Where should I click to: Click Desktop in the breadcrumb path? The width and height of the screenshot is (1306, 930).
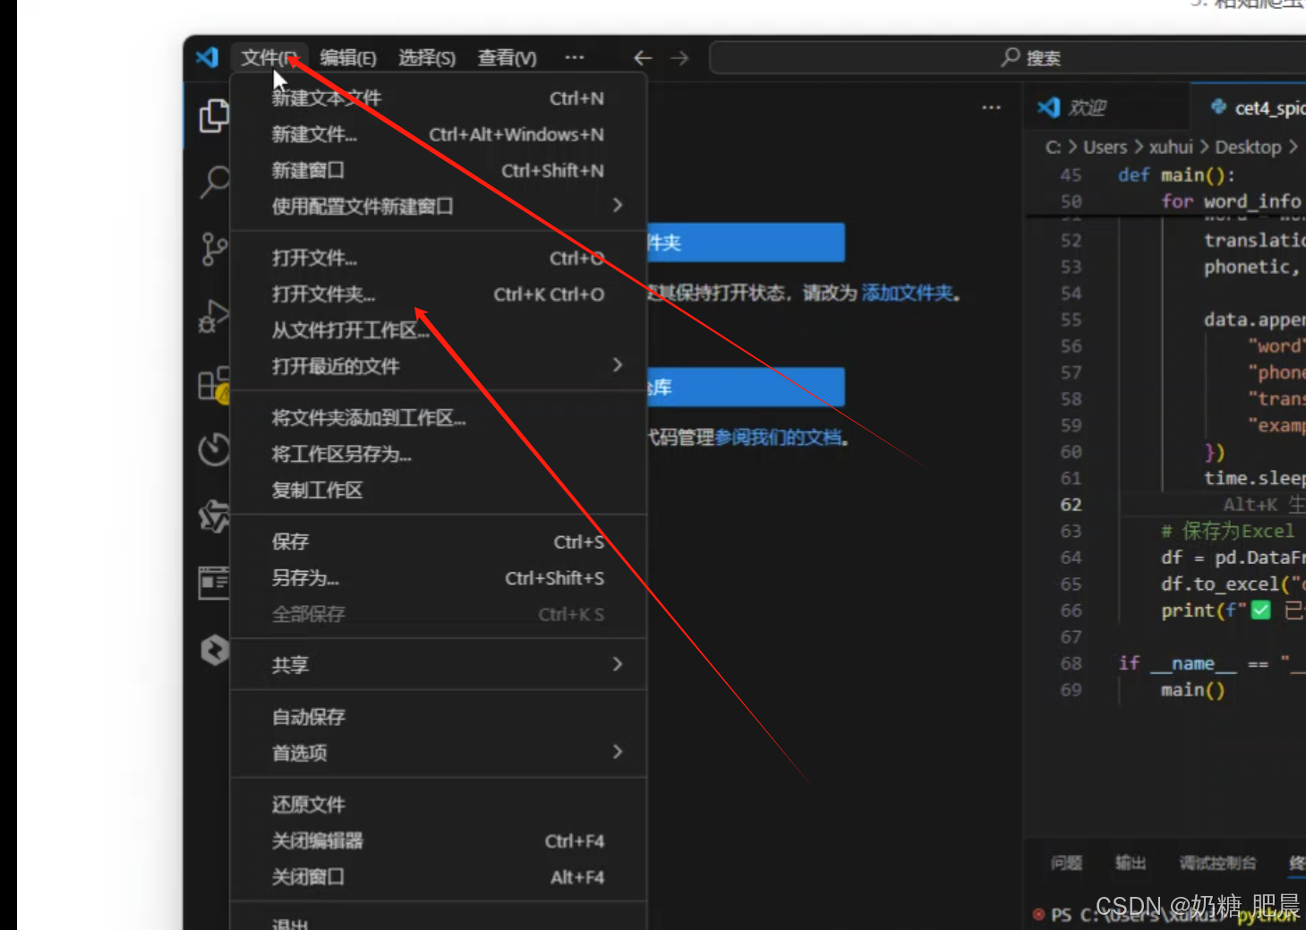1248,147
